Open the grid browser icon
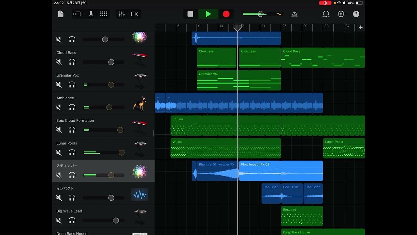 [x=104, y=14]
